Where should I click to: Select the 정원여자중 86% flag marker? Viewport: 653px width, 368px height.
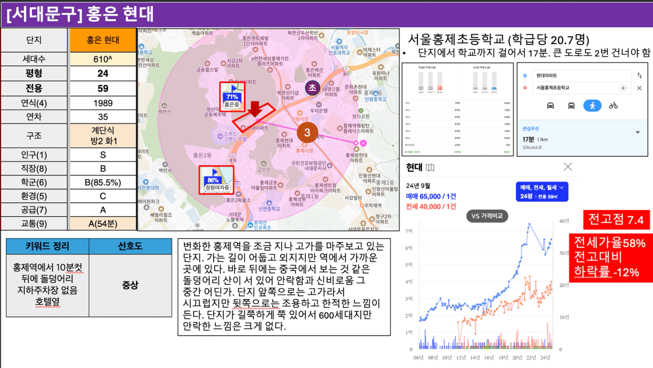[x=216, y=181]
